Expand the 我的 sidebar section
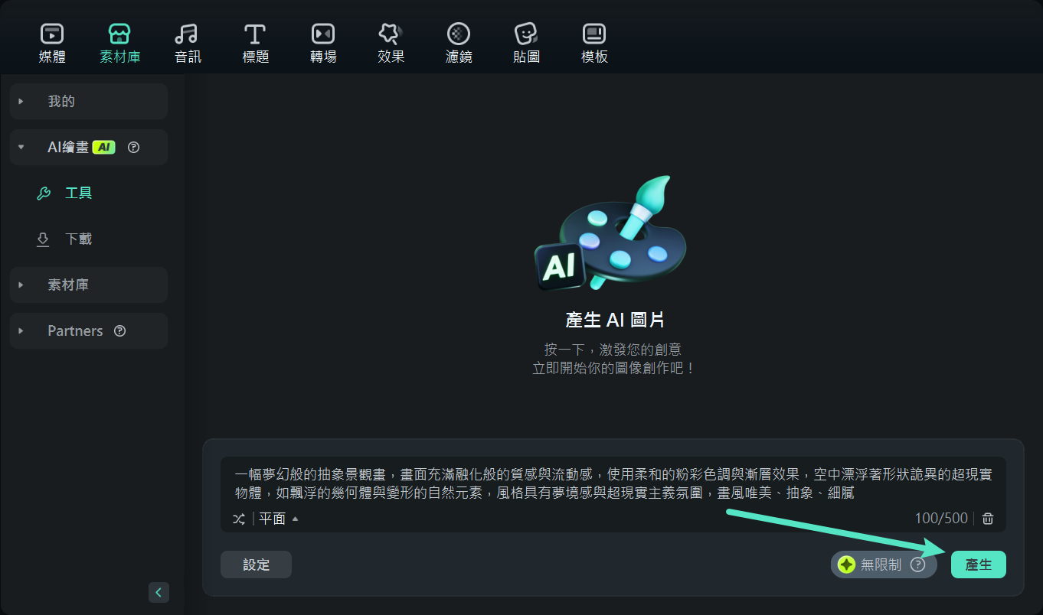 click(x=89, y=101)
